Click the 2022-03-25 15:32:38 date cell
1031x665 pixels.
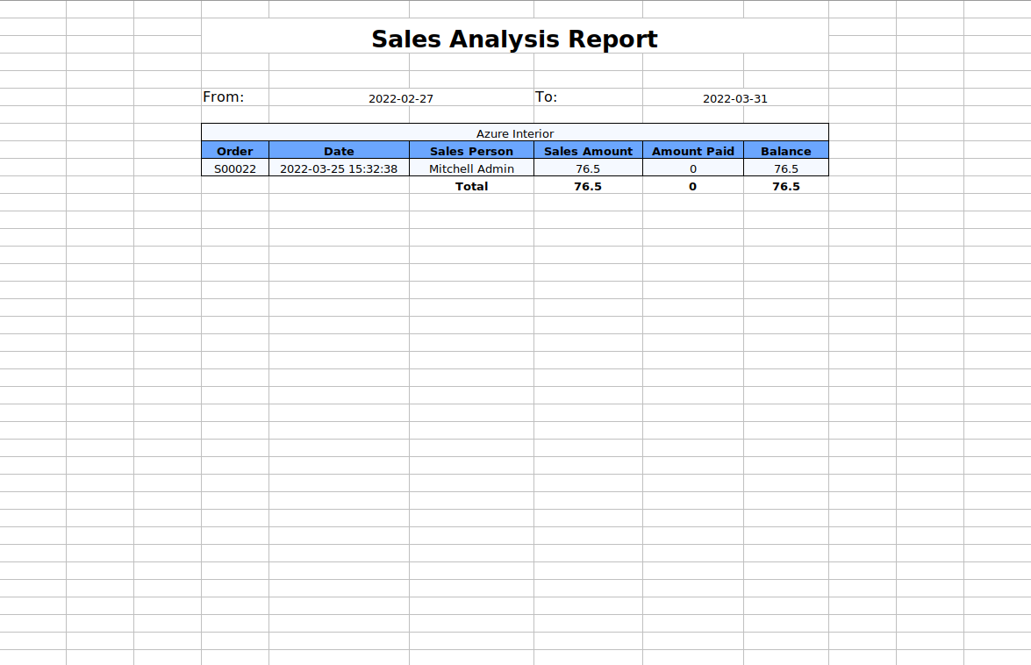point(339,168)
